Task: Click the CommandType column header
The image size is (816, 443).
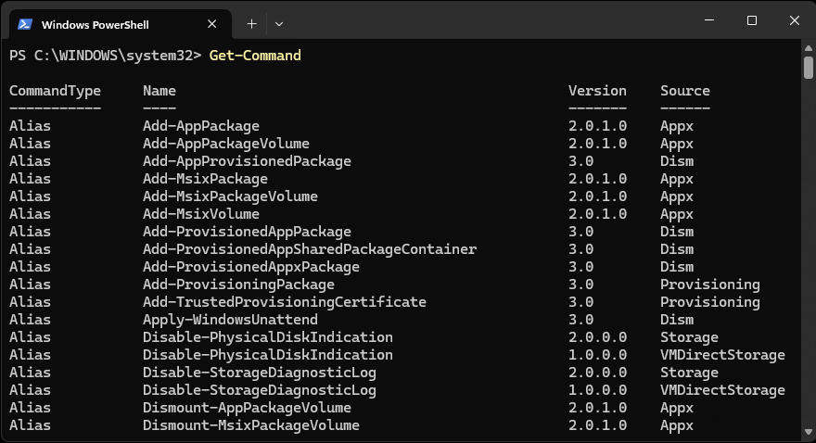Action: [55, 91]
